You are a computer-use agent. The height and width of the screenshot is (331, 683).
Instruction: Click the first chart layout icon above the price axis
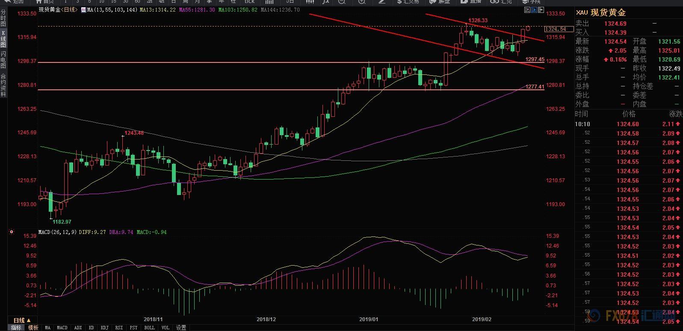click(x=527, y=9)
